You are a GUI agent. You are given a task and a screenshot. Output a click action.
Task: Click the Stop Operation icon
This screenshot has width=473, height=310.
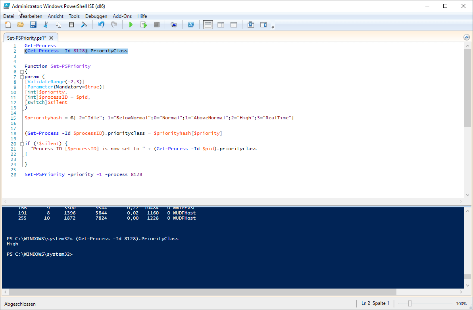(x=156, y=24)
